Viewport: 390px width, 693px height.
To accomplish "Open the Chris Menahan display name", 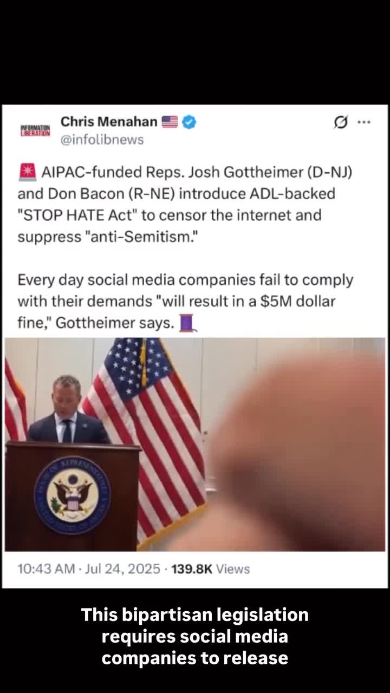I will click(109, 122).
